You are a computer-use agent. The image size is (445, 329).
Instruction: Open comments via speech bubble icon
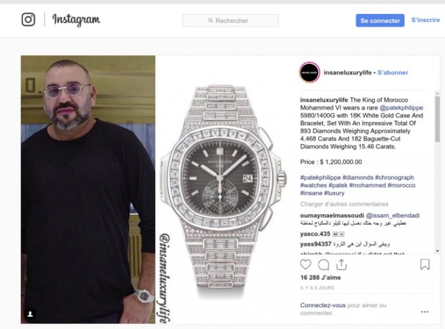tap(324, 265)
